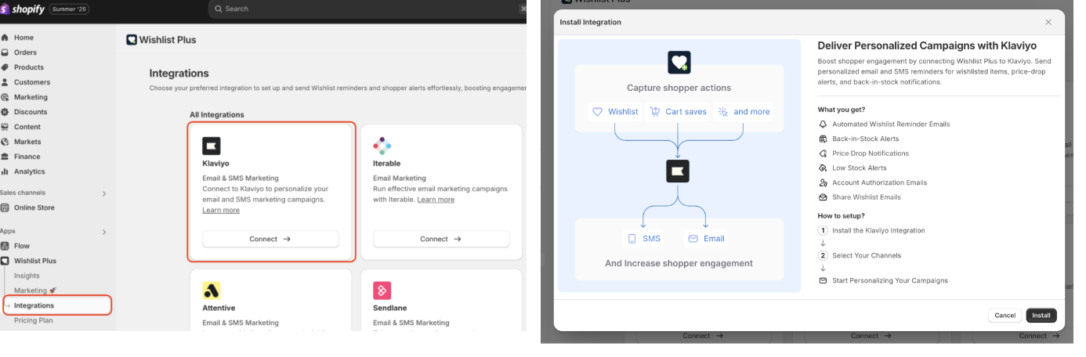The height and width of the screenshot is (357, 1086).
Task: Click the bell icon beside Automated Wishlist Reminder Emails
Action: pos(823,124)
